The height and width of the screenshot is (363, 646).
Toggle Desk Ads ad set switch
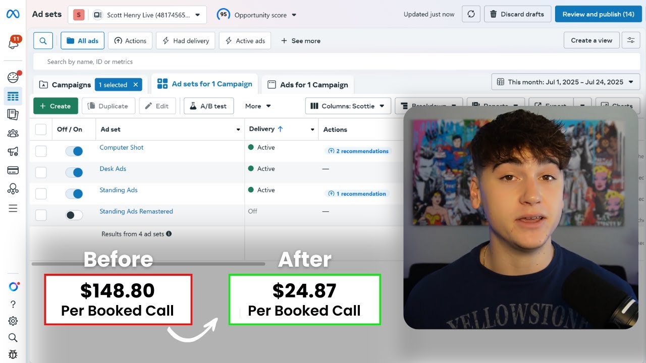click(74, 172)
